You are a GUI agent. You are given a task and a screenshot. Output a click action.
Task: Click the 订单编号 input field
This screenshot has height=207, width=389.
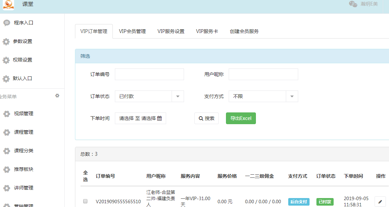[149, 74]
